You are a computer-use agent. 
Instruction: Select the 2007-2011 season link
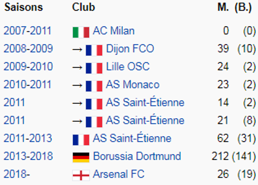point(28,31)
